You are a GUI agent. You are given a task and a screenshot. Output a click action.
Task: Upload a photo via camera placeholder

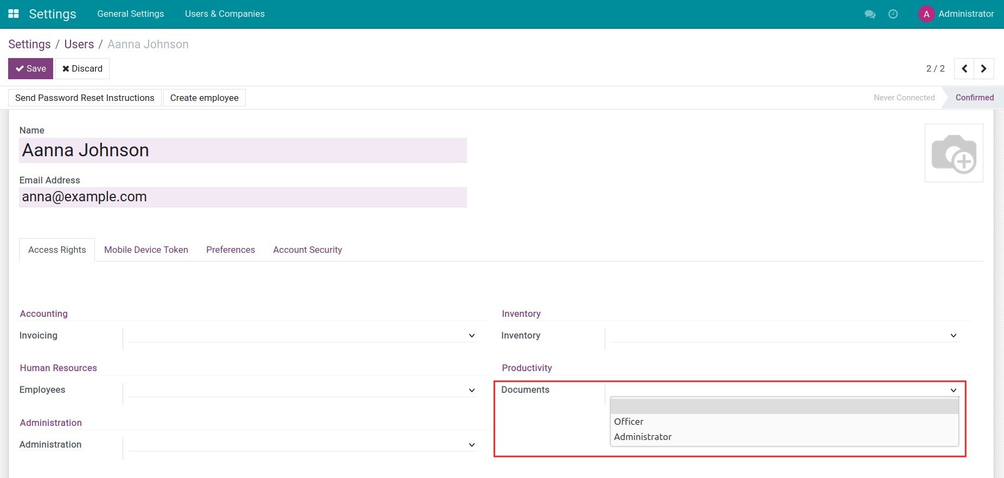click(954, 153)
